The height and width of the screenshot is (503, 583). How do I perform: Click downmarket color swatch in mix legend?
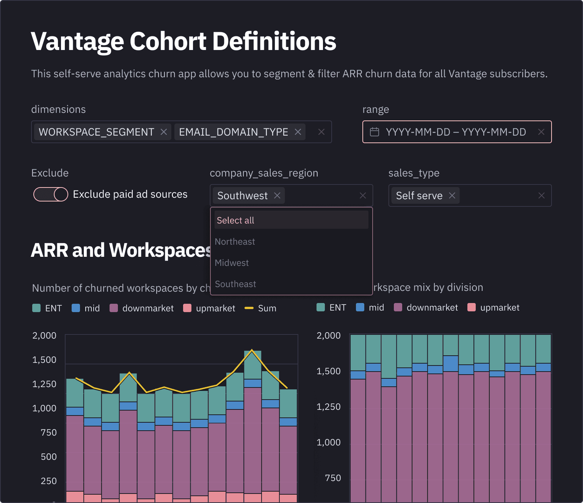398,308
